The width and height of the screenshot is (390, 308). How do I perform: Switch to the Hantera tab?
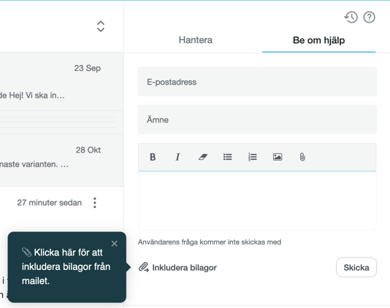tap(196, 40)
